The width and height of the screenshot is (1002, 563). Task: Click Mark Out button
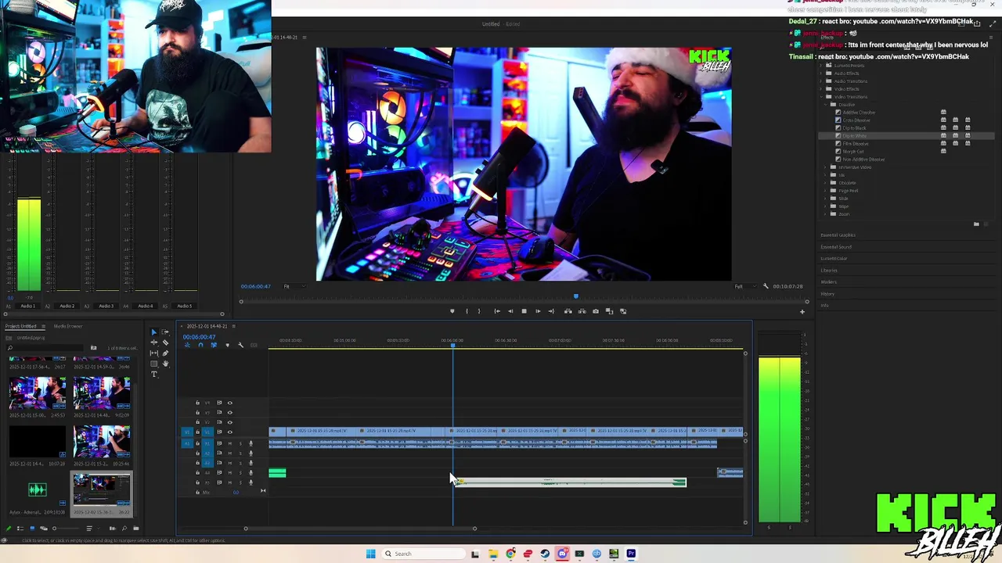tap(479, 311)
